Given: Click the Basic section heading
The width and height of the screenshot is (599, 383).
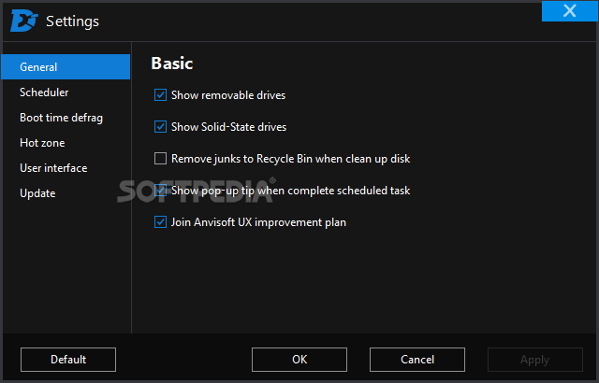Looking at the screenshot, I should pos(172,64).
